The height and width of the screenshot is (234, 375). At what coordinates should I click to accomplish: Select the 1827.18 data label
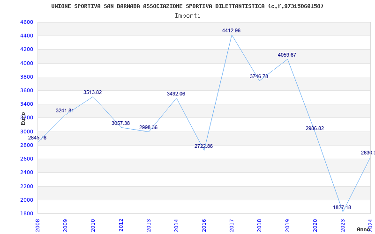[x=342, y=207]
